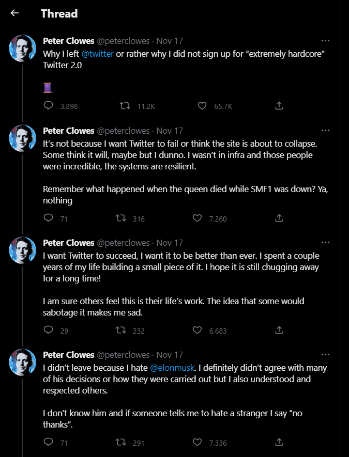
Task: Open more options on the @elonmusk tweet
Action: pyautogui.click(x=325, y=355)
